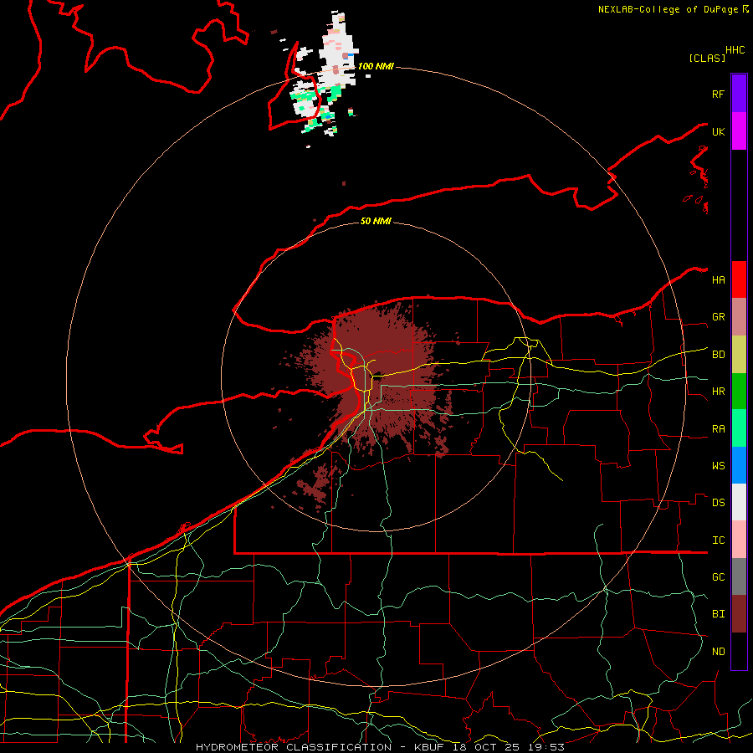Image resolution: width=753 pixels, height=753 pixels.
Task: Pick the blue WS legend swatch
Action: pos(739,465)
